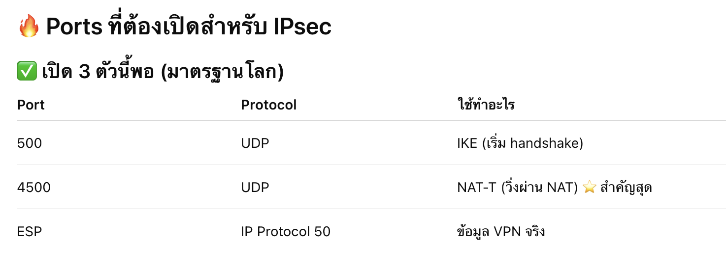Click the "ข้อมูล VPN จริง" cell
The image size is (726, 273).
[x=501, y=232]
